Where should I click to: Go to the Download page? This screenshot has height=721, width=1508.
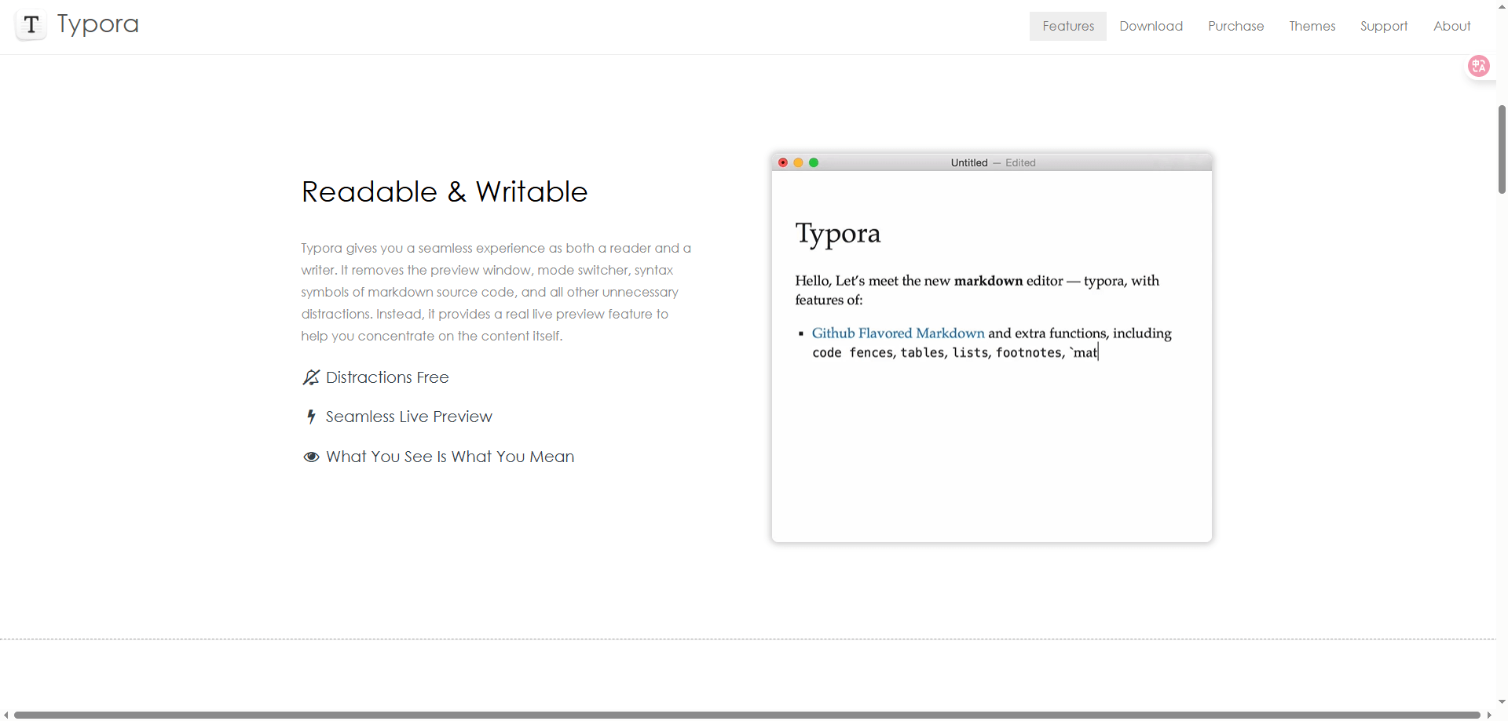pos(1151,26)
